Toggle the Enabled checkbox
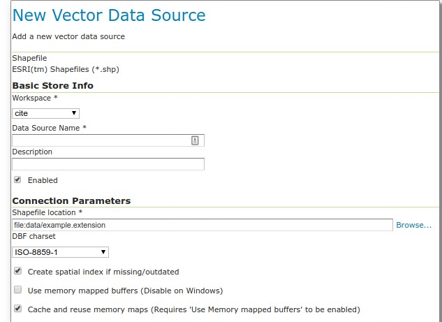The image size is (442, 322). coord(17,180)
